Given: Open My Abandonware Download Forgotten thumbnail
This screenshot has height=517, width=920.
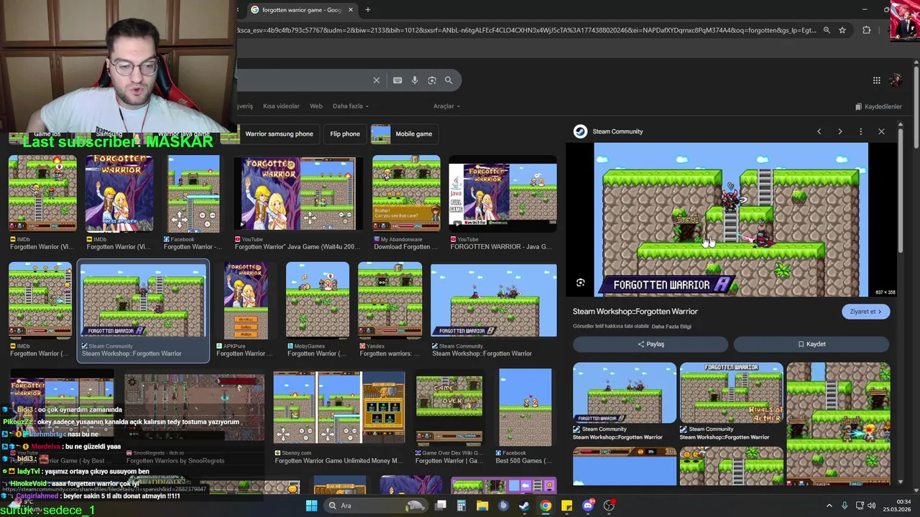Looking at the screenshot, I should tap(405, 194).
